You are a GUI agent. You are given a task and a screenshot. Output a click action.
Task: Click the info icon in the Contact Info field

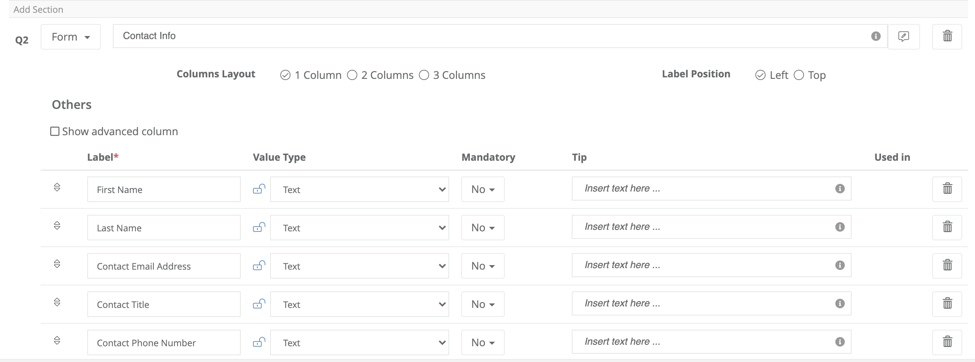coord(875,36)
